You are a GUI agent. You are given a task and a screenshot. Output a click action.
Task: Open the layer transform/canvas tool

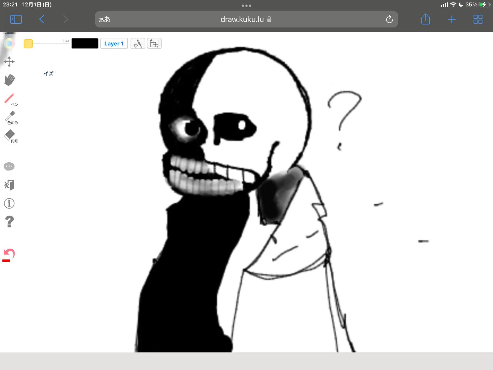154,43
